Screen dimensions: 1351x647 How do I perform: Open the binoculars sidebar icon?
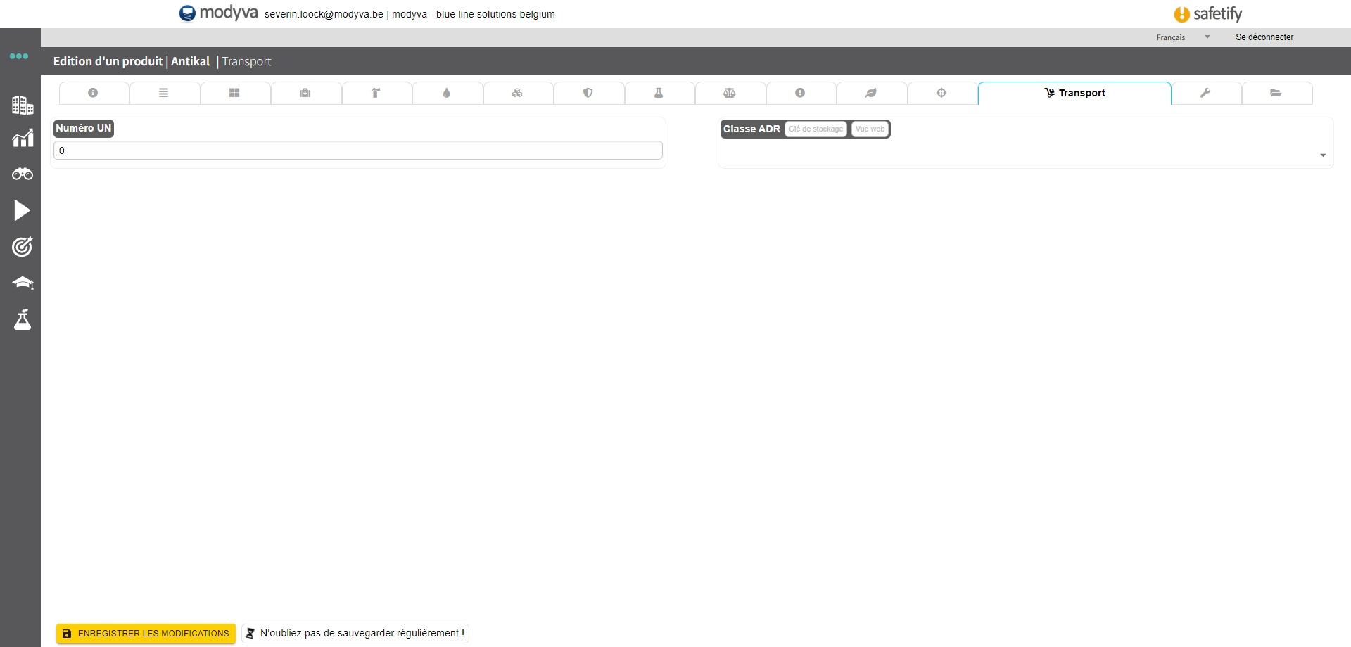[23, 174]
